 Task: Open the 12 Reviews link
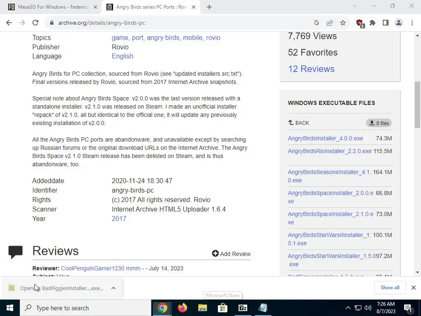point(311,69)
